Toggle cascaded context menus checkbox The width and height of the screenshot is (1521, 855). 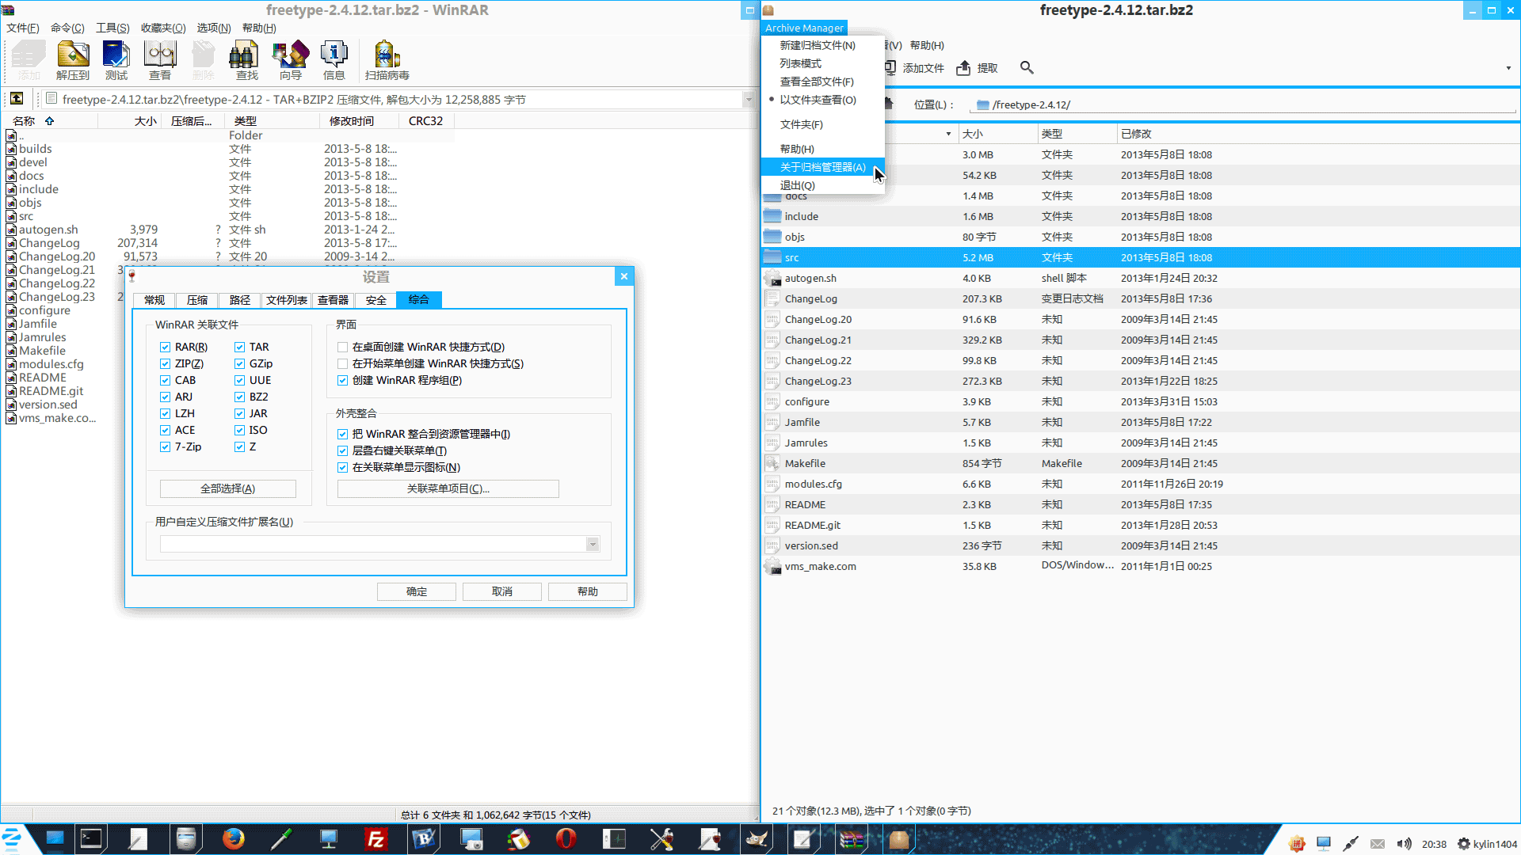point(342,450)
